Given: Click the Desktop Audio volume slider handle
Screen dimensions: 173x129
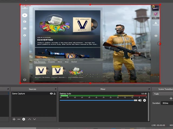Looking at the screenshot, I should (135, 100).
